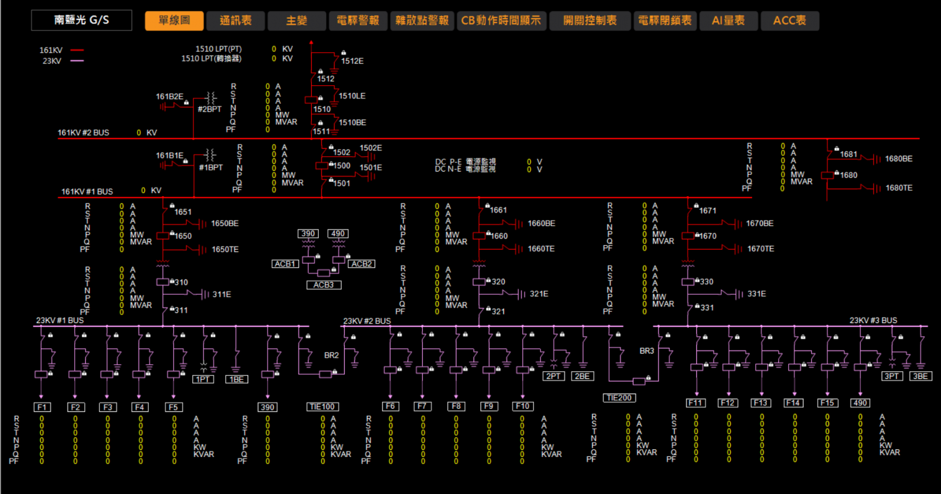This screenshot has width=941, height=494.
Task: Select the #1BPT potential transformer symbol
Action: tap(211, 156)
